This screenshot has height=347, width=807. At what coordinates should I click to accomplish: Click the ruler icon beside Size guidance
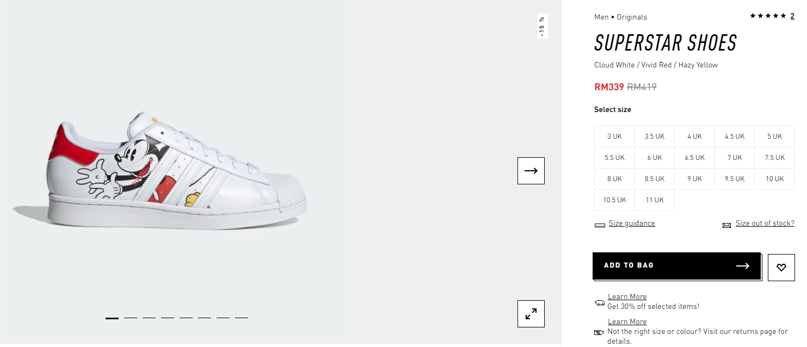tap(600, 225)
